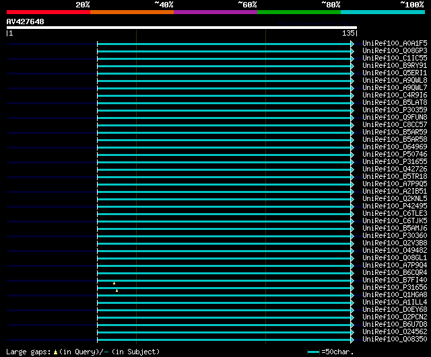Click the AV427648 query name

pyautogui.click(x=26, y=22)
